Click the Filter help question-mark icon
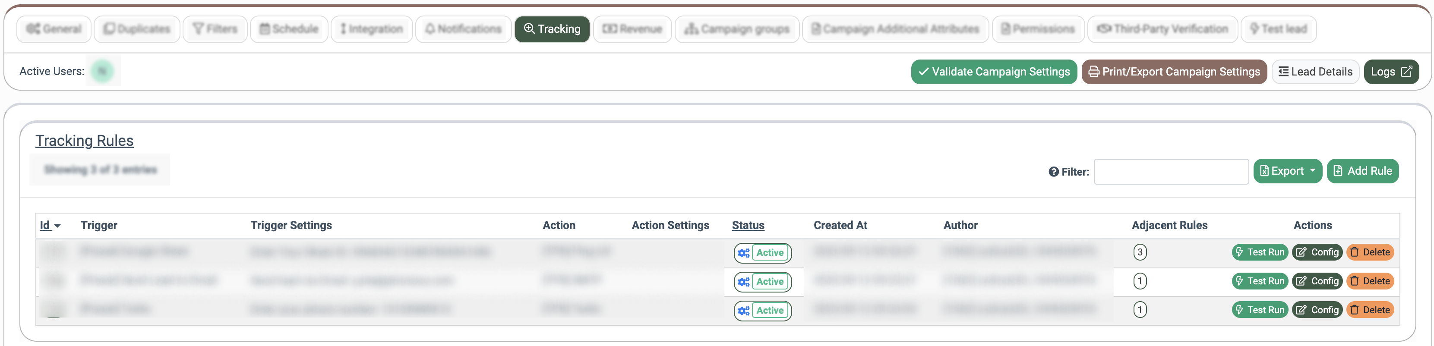The width and height of the screenshot is (1434, 346). 1053,172
